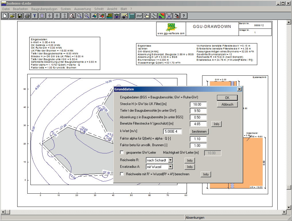The height and width of the screenshot is (221, 292).
Task: Click the crossed-out zoom page icon
Action: tap(72, 16)
